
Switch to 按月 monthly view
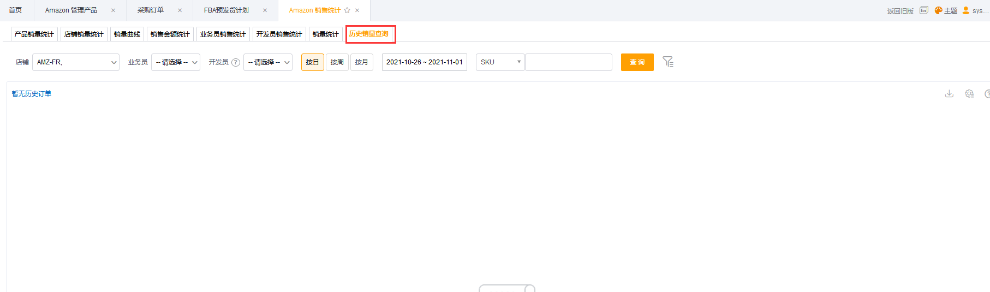click(x=362, y=62)
